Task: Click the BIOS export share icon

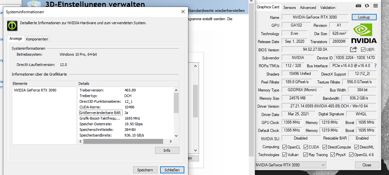Action: pos(353,49)
